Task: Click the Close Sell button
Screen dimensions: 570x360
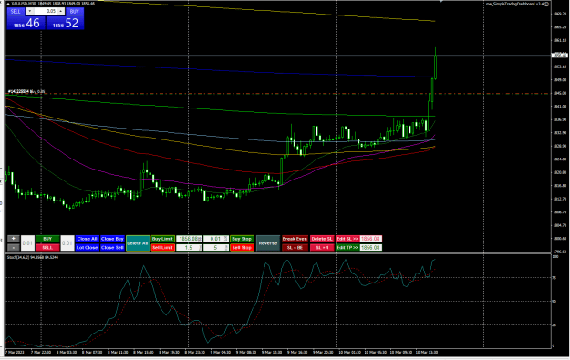Action: tap(112, 247)
